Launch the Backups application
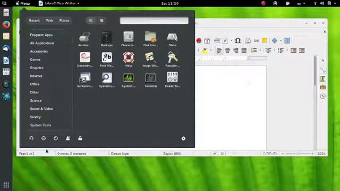The width and height of the screenshot is (340, 191). pyautogui.click(x=107, y=39)
